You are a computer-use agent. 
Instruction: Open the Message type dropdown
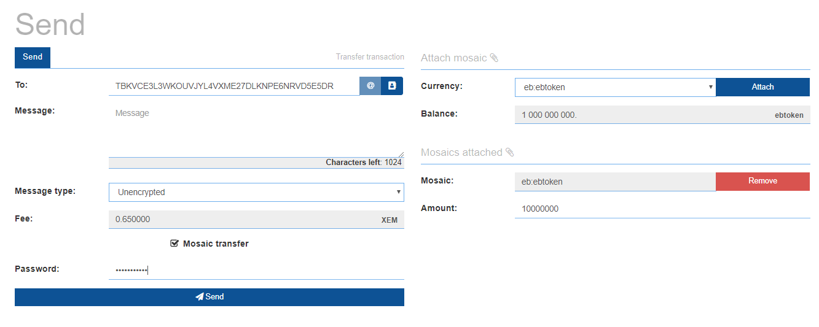coord(256,192)
